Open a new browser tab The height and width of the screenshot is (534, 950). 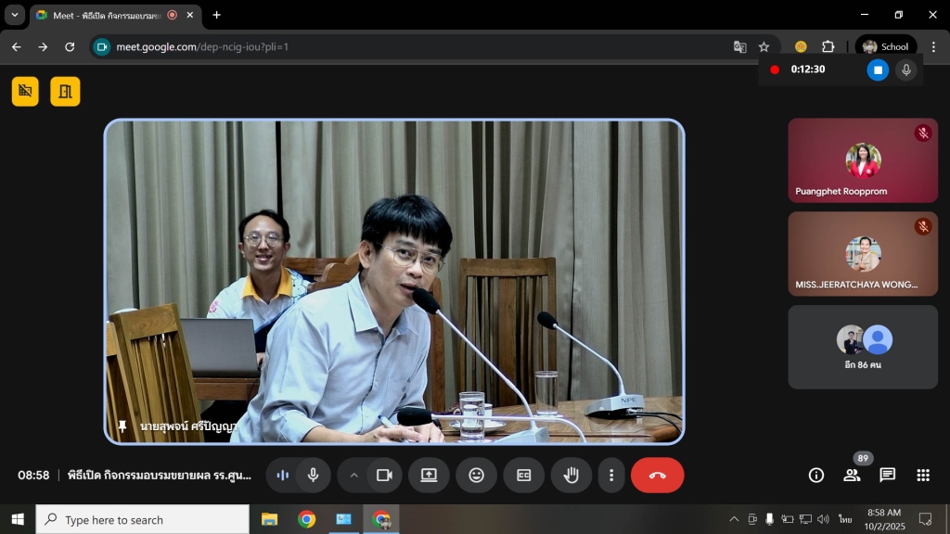click(x=217, y=15)
